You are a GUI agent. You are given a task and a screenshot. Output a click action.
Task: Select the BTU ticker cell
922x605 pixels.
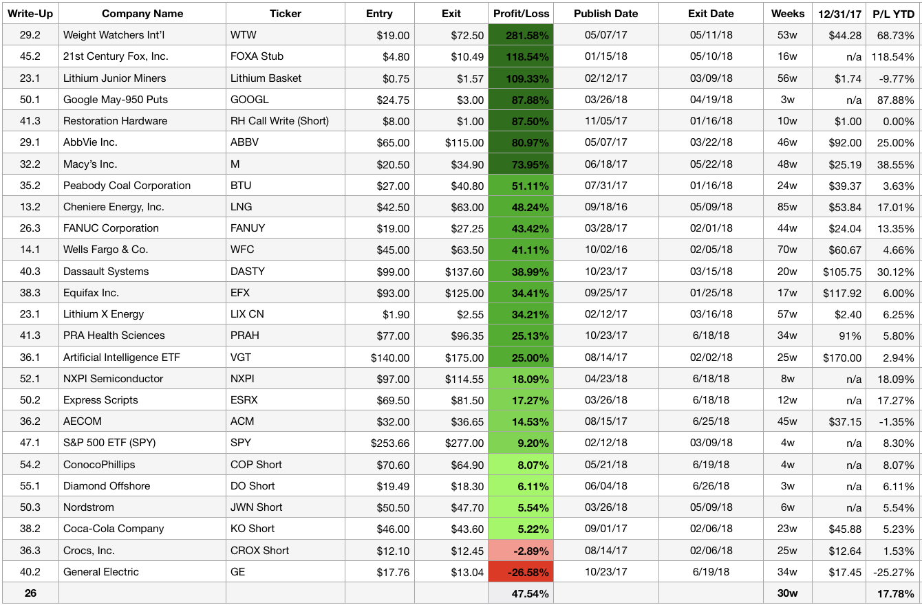pyautogui.click(x=286, y=186)
